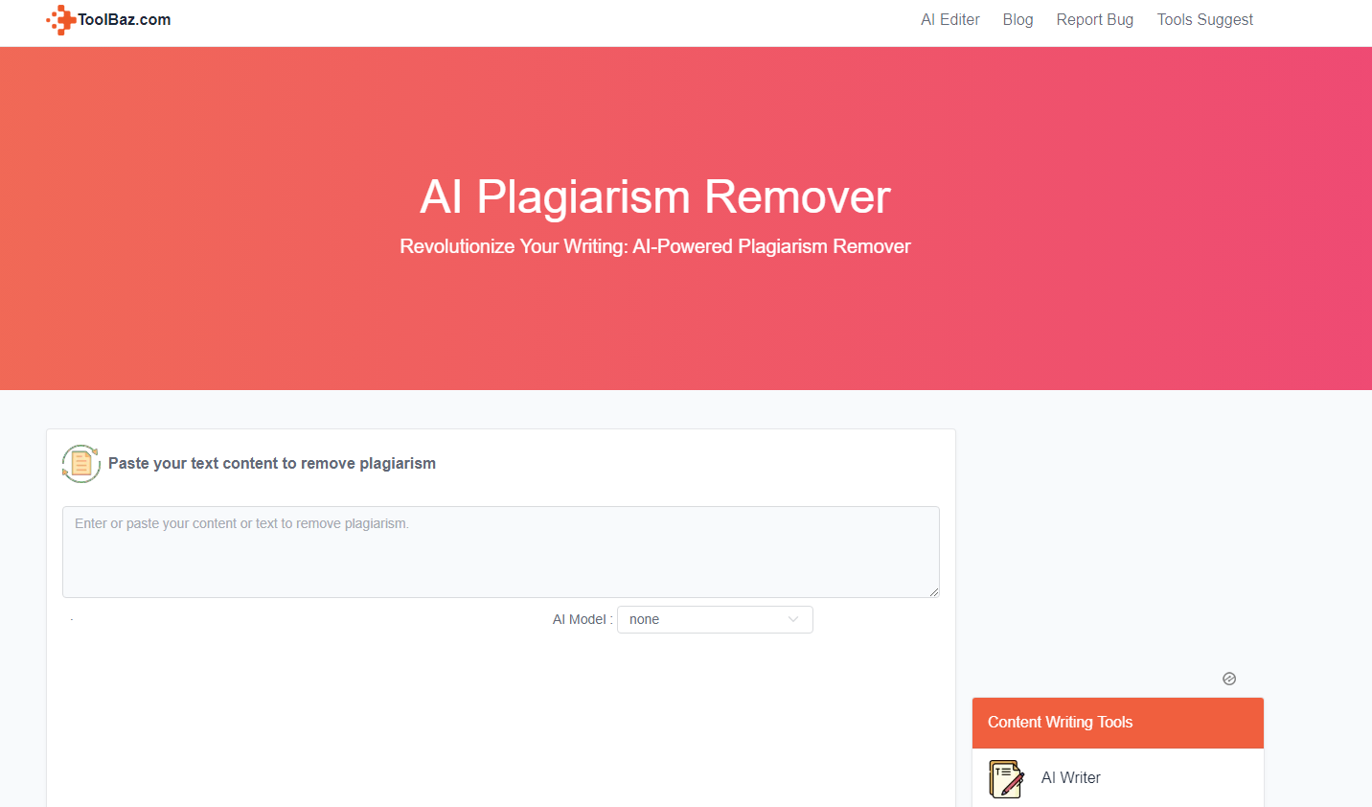Click the ToolBaz.com logo icon
1372x807 pixels.
coord(60,19)
